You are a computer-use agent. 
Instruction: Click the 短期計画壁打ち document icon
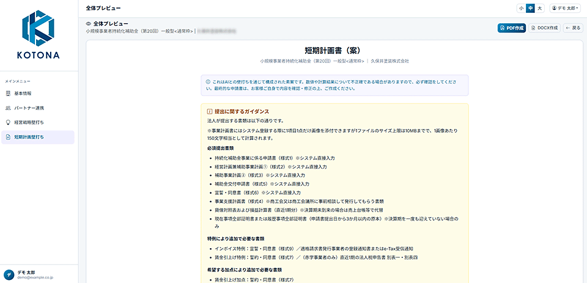coord(8,137)
